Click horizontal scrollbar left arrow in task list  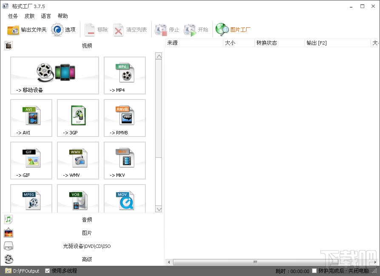(x=169, y=262)
